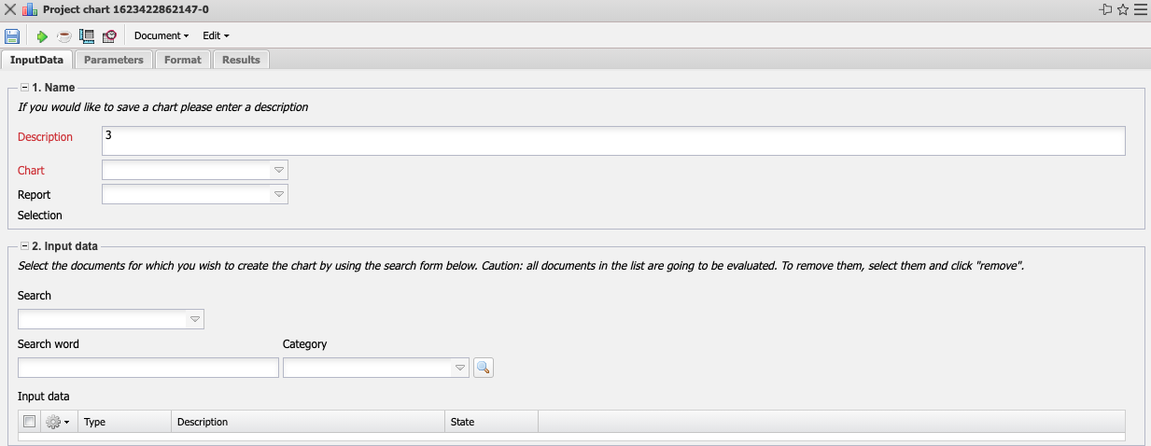The height and width of the screenshot is (446, 1151).
Task: Switch to the InputData tab
Action: tap(36, 60)
